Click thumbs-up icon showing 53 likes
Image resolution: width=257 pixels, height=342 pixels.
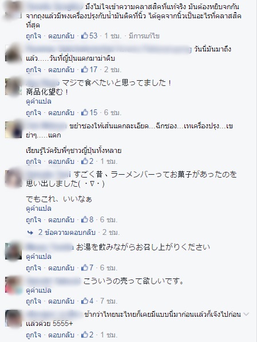(84, 36)
